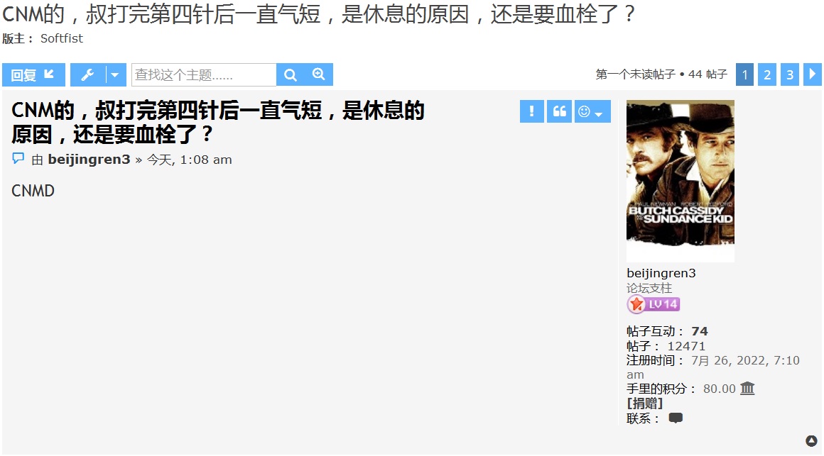Click the 捐赠 donate link
This screenshot has height=456, width=824.
(645, 404)
